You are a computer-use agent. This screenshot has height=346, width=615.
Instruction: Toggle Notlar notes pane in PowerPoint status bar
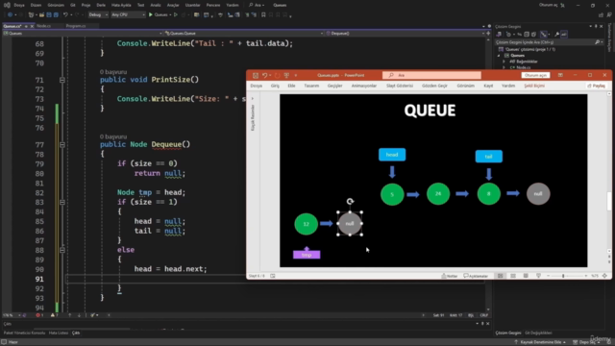(450, 276)
